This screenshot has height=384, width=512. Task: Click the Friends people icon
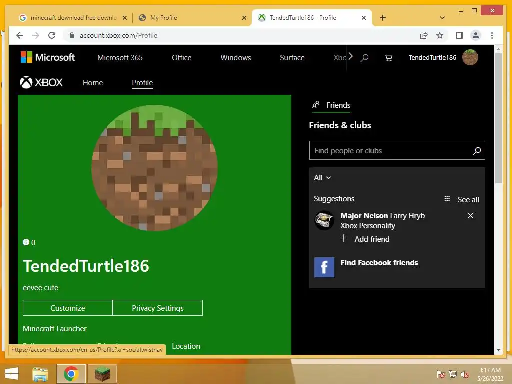coord(316,105)
